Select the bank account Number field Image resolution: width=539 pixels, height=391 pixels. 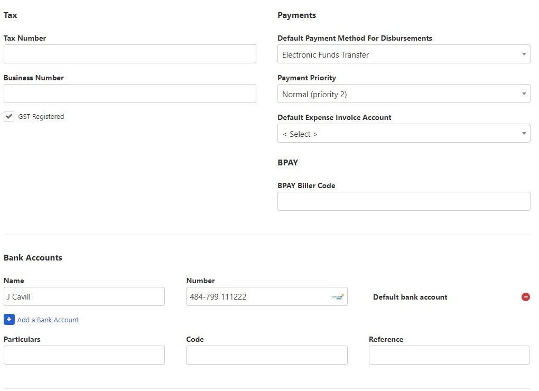click(x=259, y=296)
